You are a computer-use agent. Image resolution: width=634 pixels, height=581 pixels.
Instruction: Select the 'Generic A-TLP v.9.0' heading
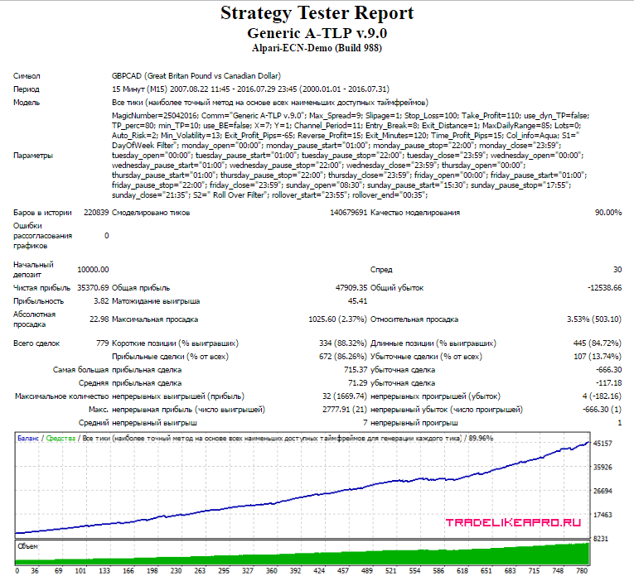click(317, 33)
